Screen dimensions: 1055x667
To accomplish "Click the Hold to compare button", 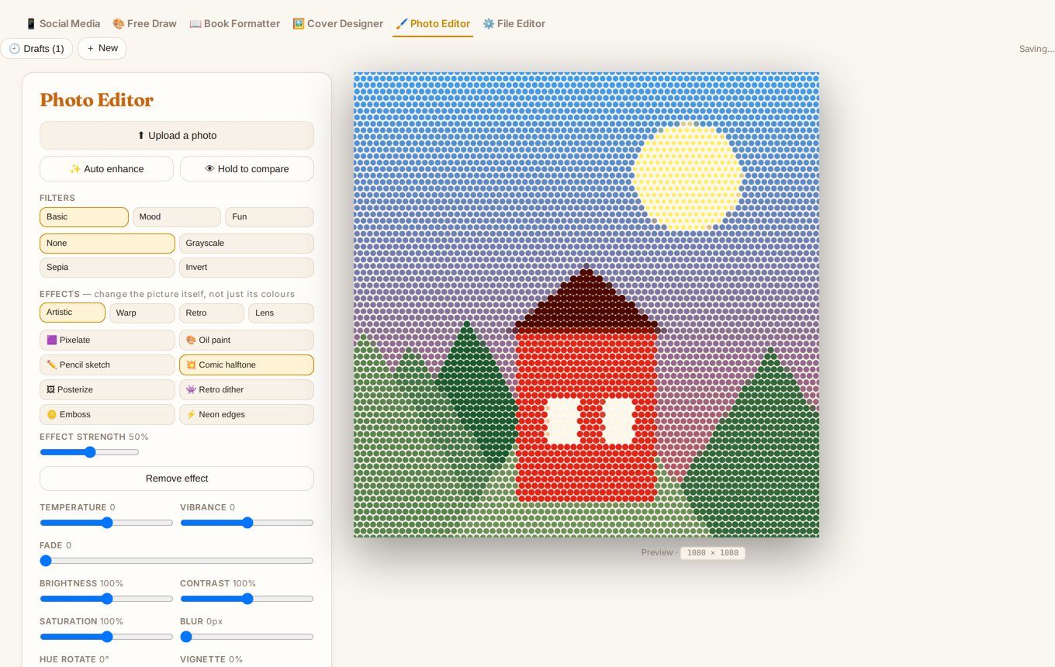I will coord(247,168).
